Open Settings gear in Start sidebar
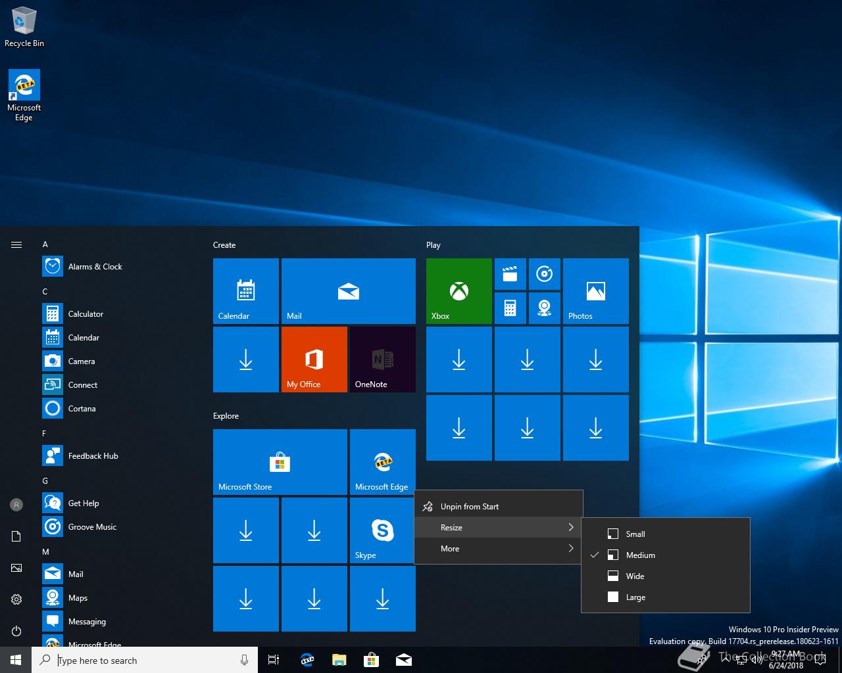The height and width of the screenshot is (673, 842). pos(16,599)
